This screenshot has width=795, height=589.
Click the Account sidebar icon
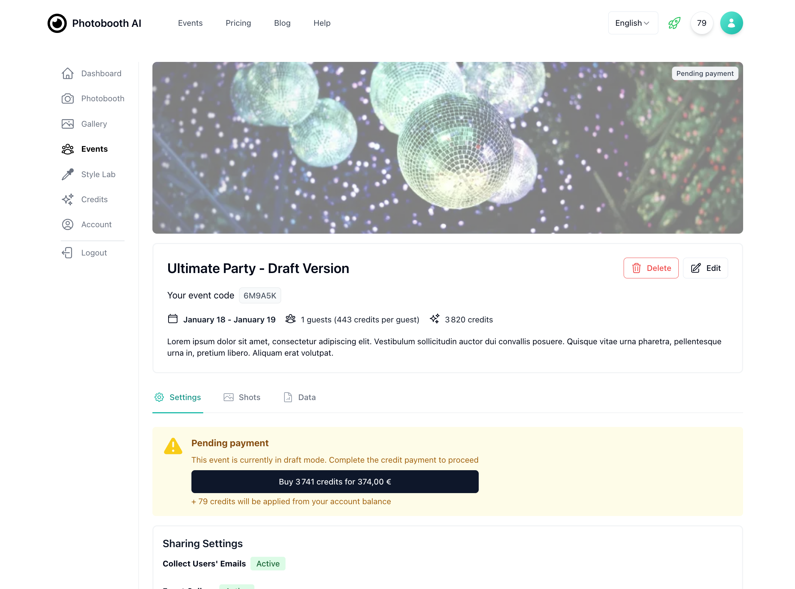[68, 224]
